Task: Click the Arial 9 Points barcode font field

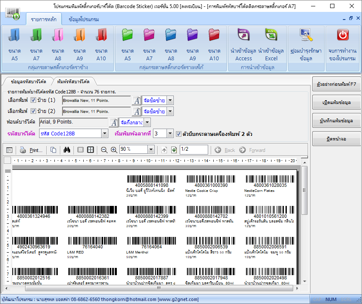Action: tap(74, 122)
